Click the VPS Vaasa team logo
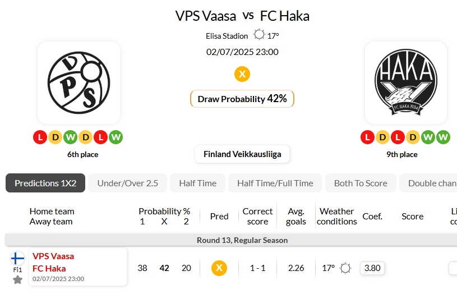The height and width of the screenshot is (294, 457). pos(79,83)
